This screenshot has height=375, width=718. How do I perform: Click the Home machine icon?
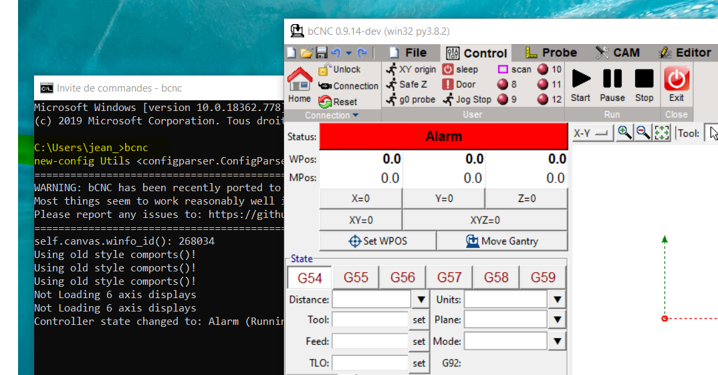(x=300, y=85)
